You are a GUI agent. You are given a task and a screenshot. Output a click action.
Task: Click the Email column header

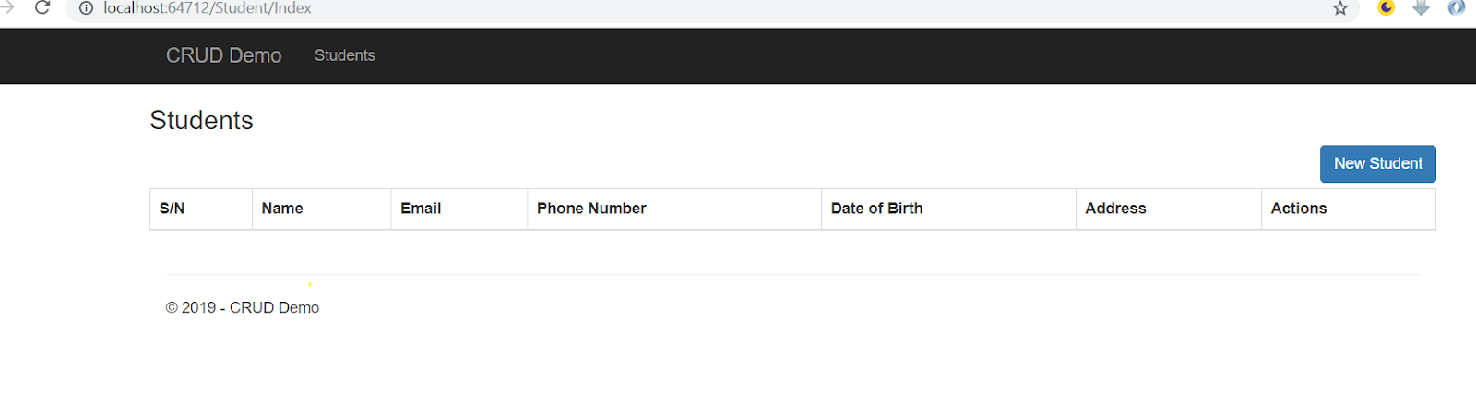point(421,209)
